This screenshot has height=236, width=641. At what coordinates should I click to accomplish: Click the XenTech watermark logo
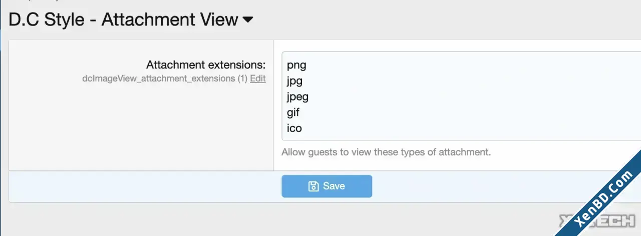(596, 220)
